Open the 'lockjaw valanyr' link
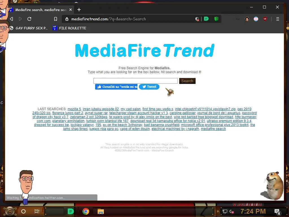 82,125
